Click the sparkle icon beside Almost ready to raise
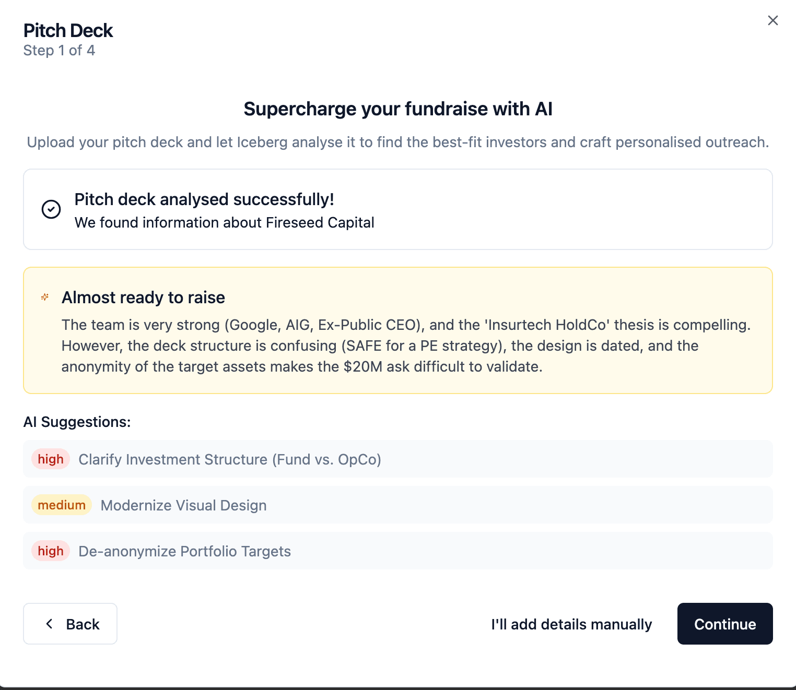The height and width of the screenshot is (690, 796). 45,297
